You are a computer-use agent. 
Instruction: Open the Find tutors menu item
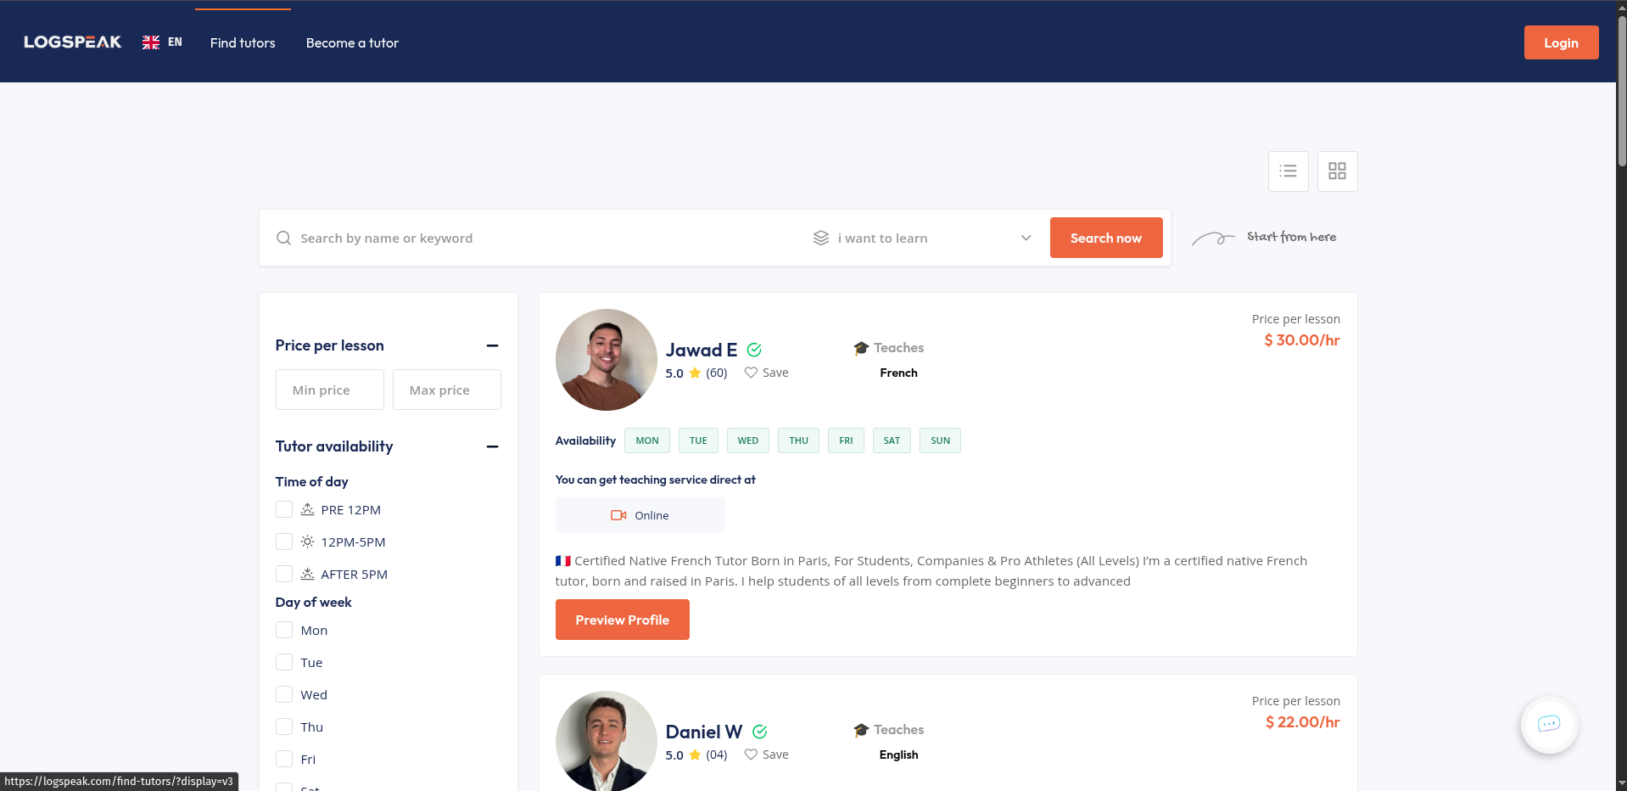pos(243,42)
